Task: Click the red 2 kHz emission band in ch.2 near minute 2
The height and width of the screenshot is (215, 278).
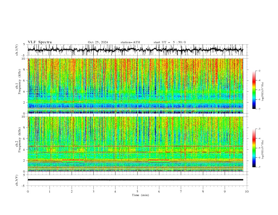Action: point(73,160)
